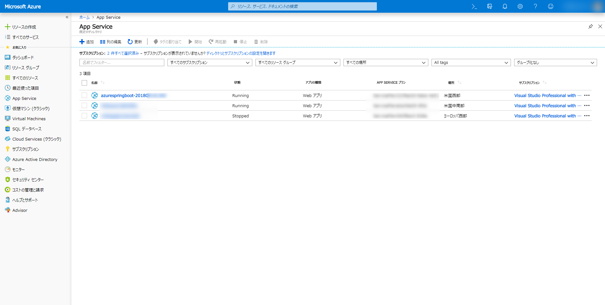The height and width of the screenshot is (305, 605).
Task: Click the Resource Groups cube icon
Action: (8, 67)
